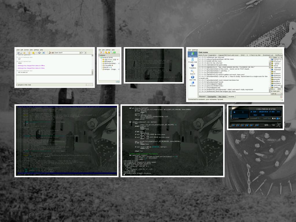Select user Applesauc in Nicotine user list
Viewport: 296px width, 222px height.
click(276, 75)
